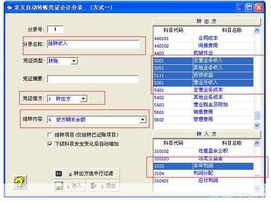271x203 pixels.
Task: Select row 440102 间接费用
Action: tap(203, 46)
